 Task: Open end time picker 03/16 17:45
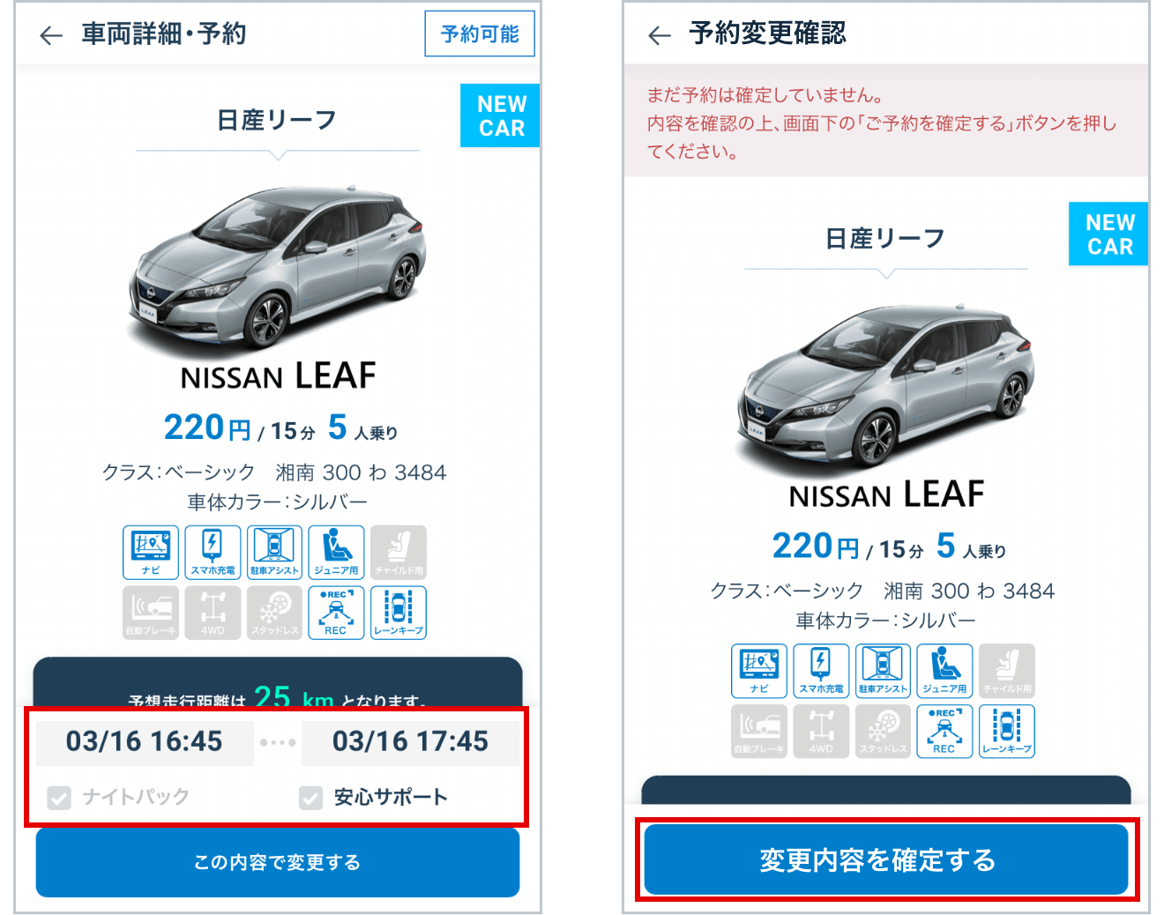tap(410, 742)
